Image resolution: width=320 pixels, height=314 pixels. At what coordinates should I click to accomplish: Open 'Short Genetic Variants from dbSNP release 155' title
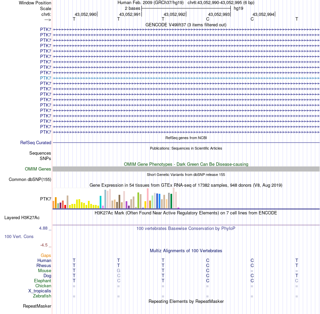(x=186, y=175)
